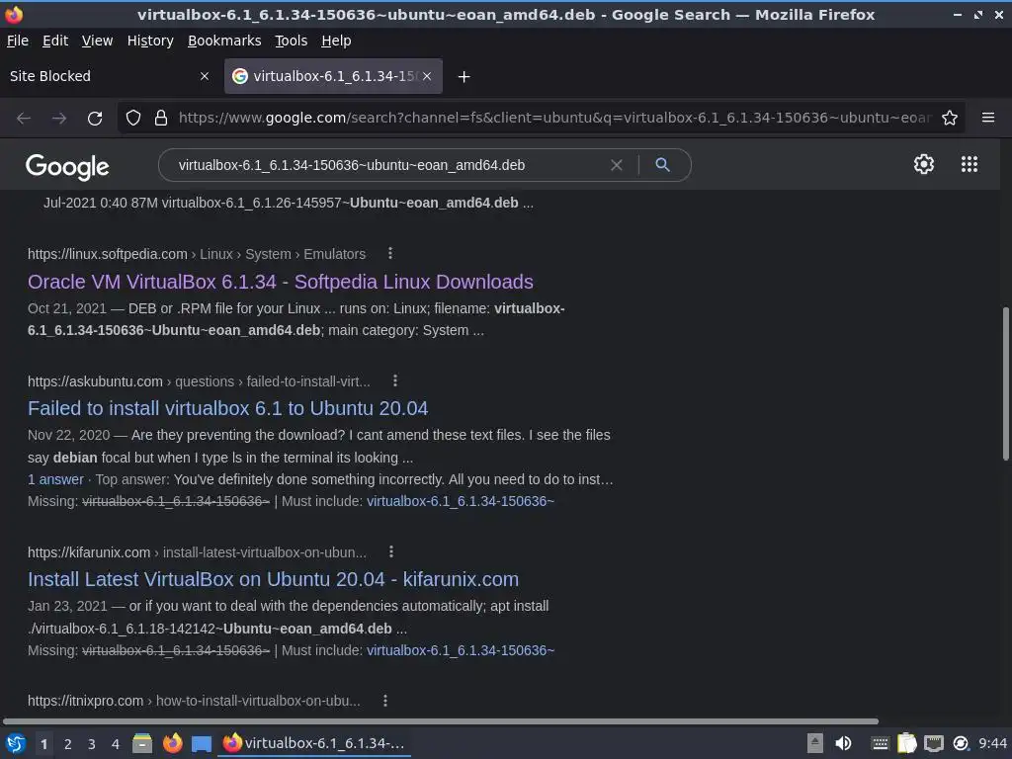Image resolution: width=1012 pixels, height=759 pixels.
Task: Open options for the kifarunix result
Action: [x=391, y=551]
